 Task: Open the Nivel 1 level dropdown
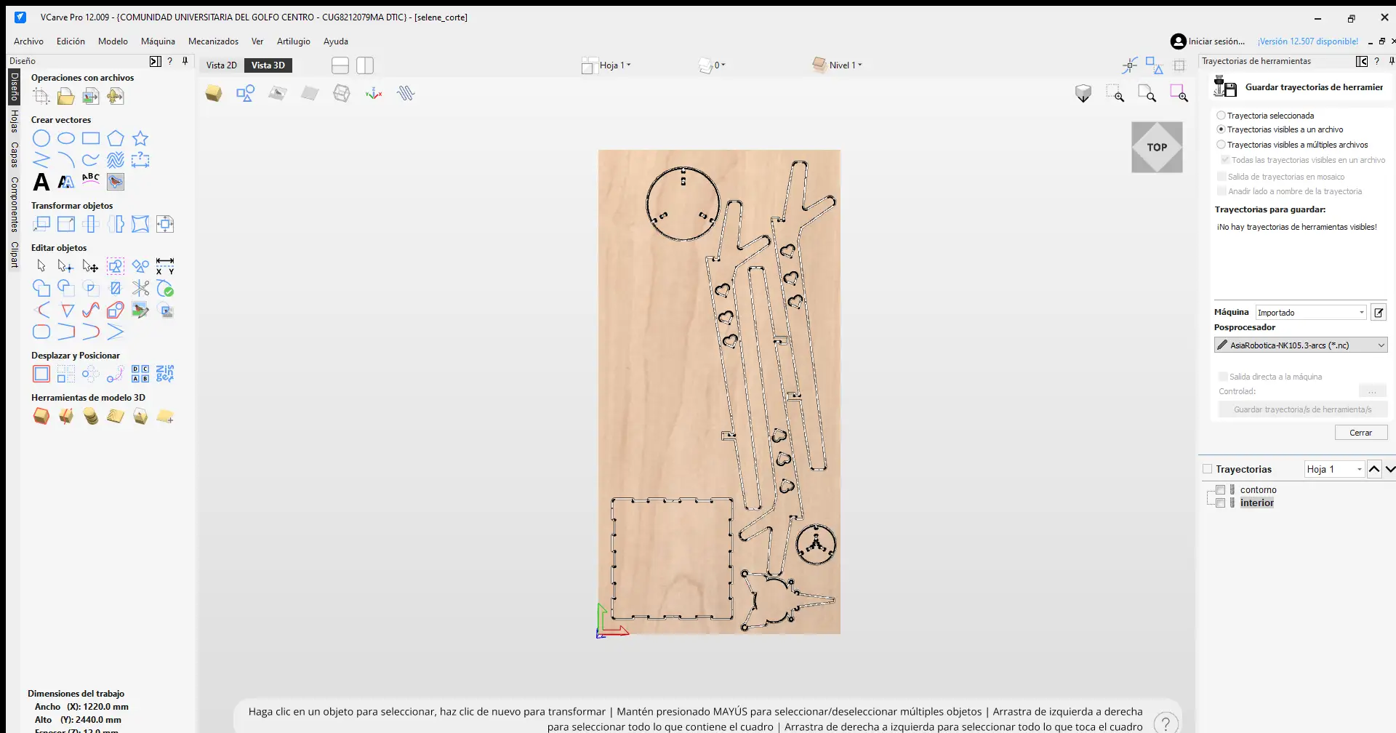point(838,65)
